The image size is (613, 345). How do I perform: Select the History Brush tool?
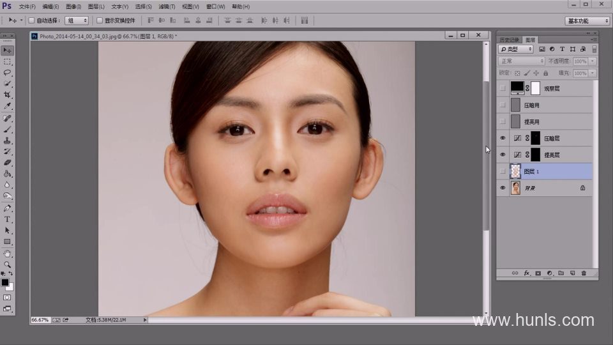pos(8,151)
